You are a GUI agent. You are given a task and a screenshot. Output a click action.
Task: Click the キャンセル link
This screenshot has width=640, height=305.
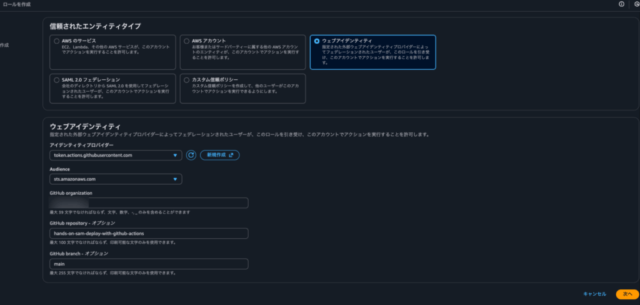[x=594, y=294]
